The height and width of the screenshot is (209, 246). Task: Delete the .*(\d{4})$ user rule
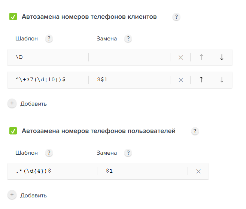coord(198,171)
